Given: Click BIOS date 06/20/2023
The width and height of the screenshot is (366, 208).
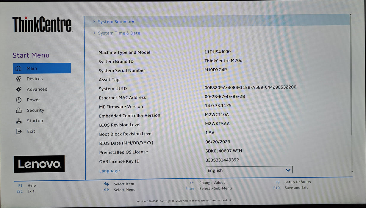Looking at the screenshot, I should point(218,142).
